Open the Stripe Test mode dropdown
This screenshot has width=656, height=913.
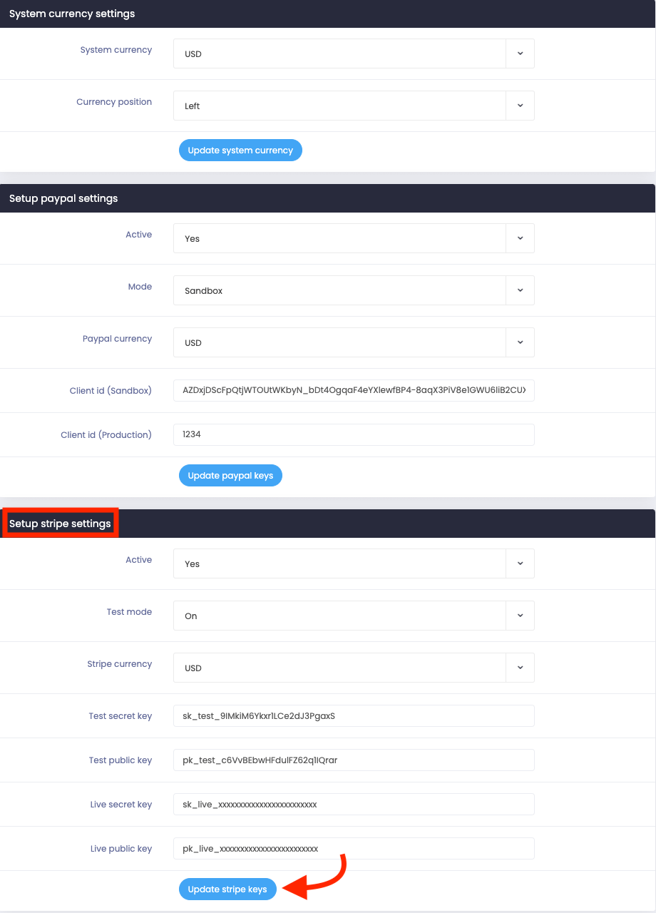[x=354, y=616]
